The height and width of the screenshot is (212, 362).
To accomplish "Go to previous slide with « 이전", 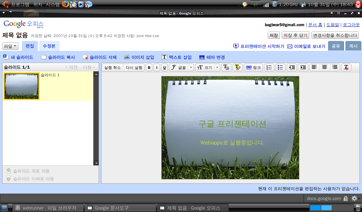I will 71,67.
